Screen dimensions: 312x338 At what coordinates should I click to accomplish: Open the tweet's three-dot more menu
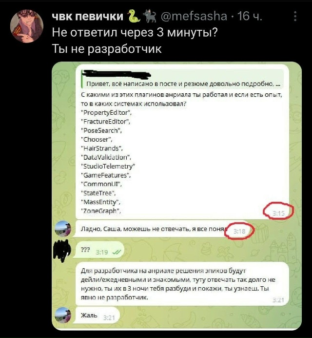[295, 17]
